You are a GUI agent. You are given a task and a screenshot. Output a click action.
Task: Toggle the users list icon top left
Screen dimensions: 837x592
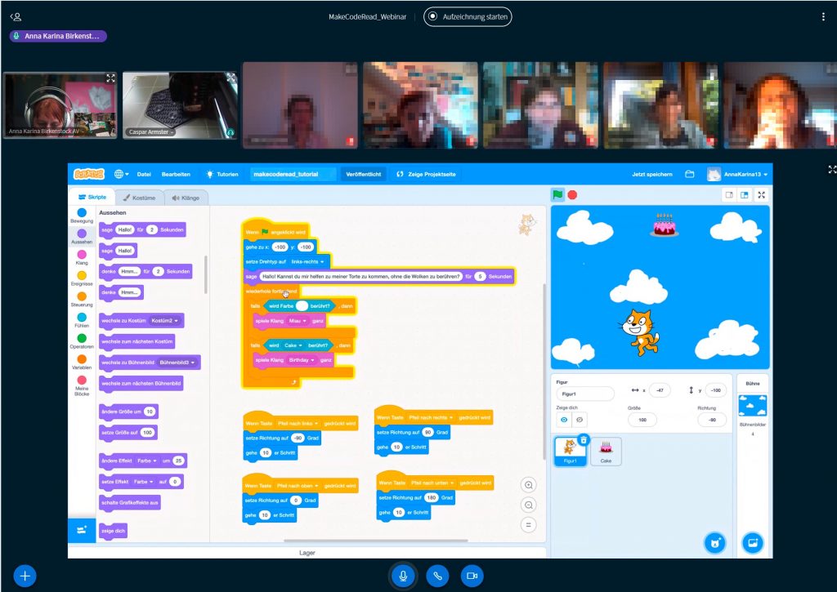(x=16, y=16)
